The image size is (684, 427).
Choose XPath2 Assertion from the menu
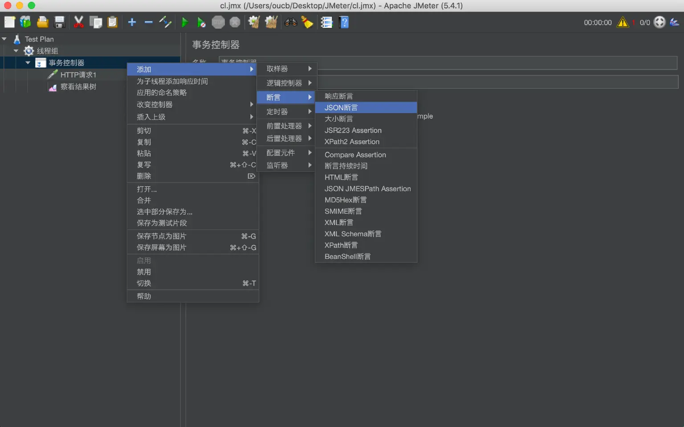tap(352, 141)
